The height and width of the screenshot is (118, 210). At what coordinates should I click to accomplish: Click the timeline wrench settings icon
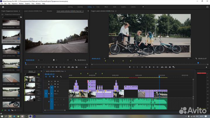pyautogui.click(x=61, y=77)
